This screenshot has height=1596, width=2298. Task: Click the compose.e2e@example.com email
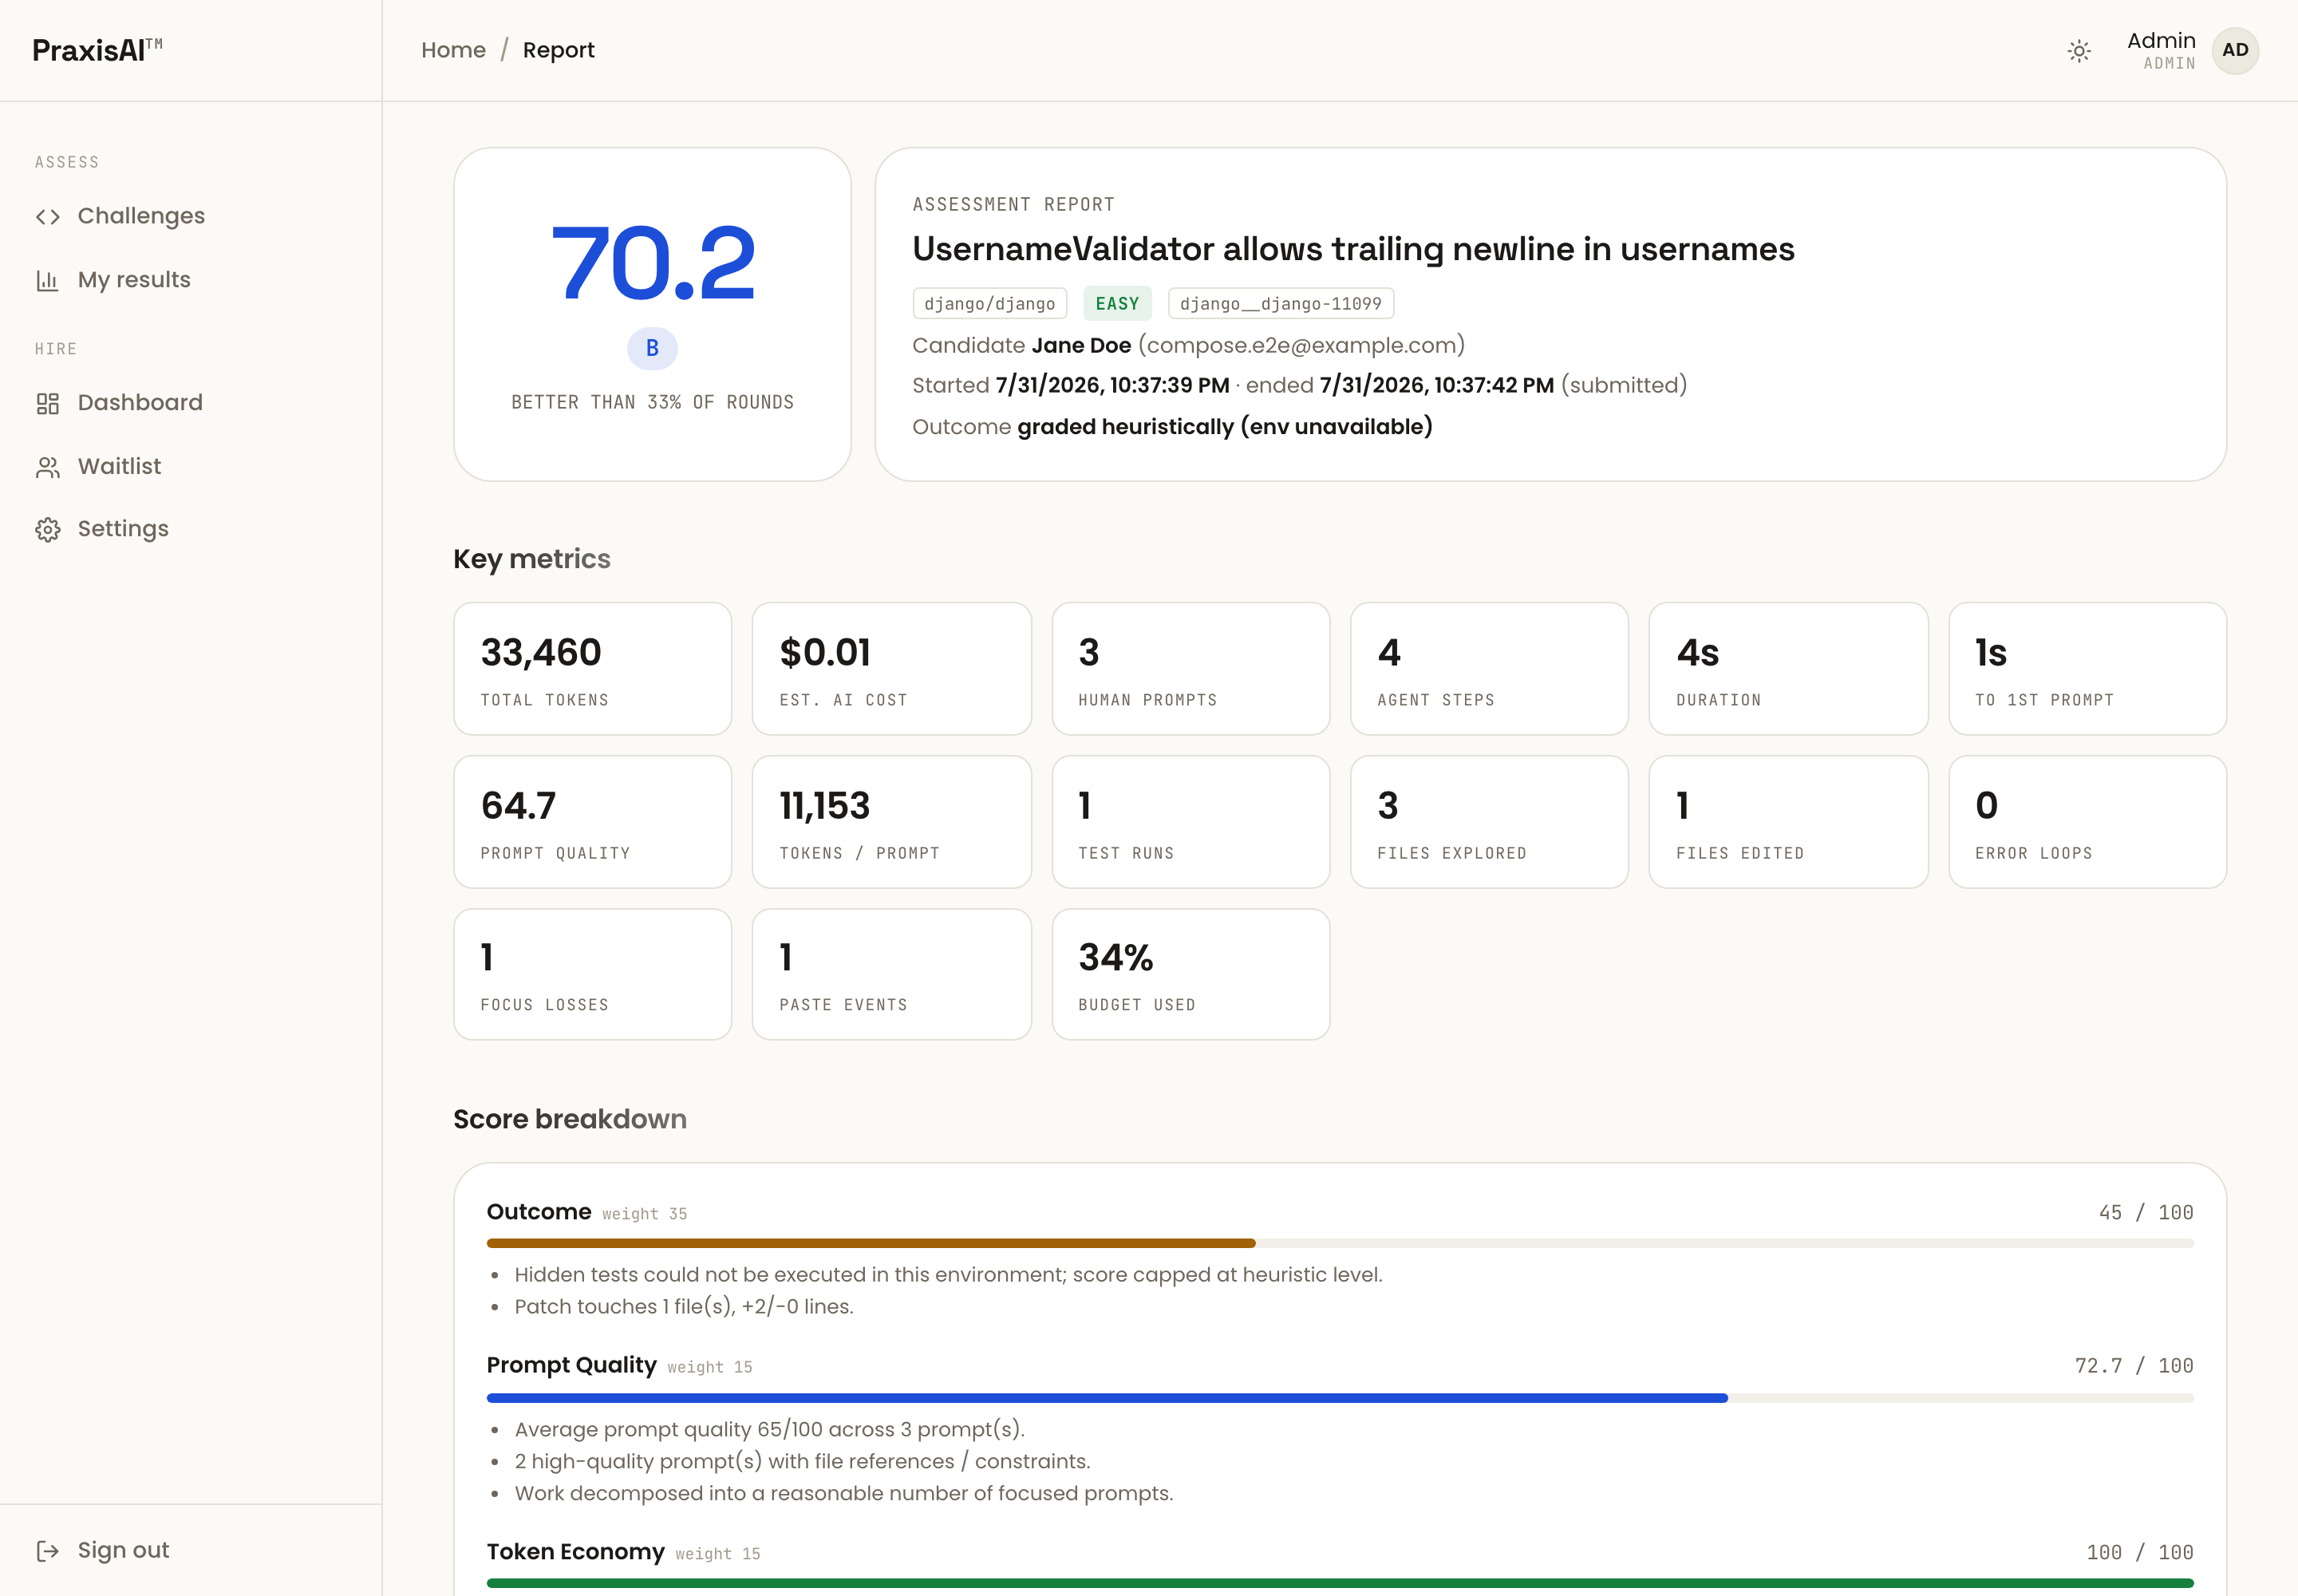1301,345
